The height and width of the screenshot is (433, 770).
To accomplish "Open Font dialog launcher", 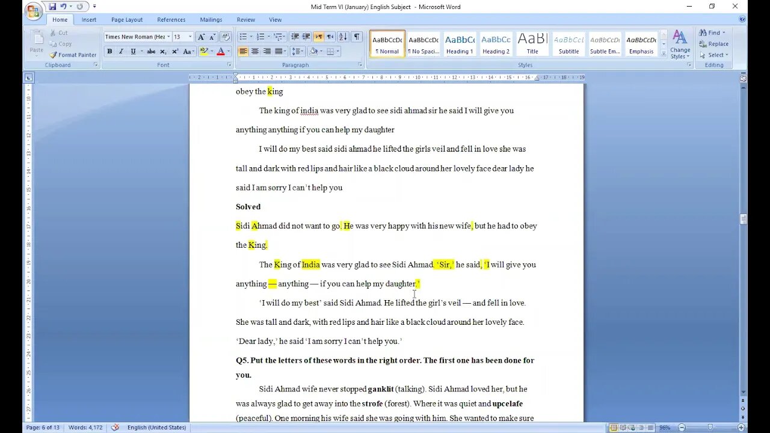I will 229,65.
